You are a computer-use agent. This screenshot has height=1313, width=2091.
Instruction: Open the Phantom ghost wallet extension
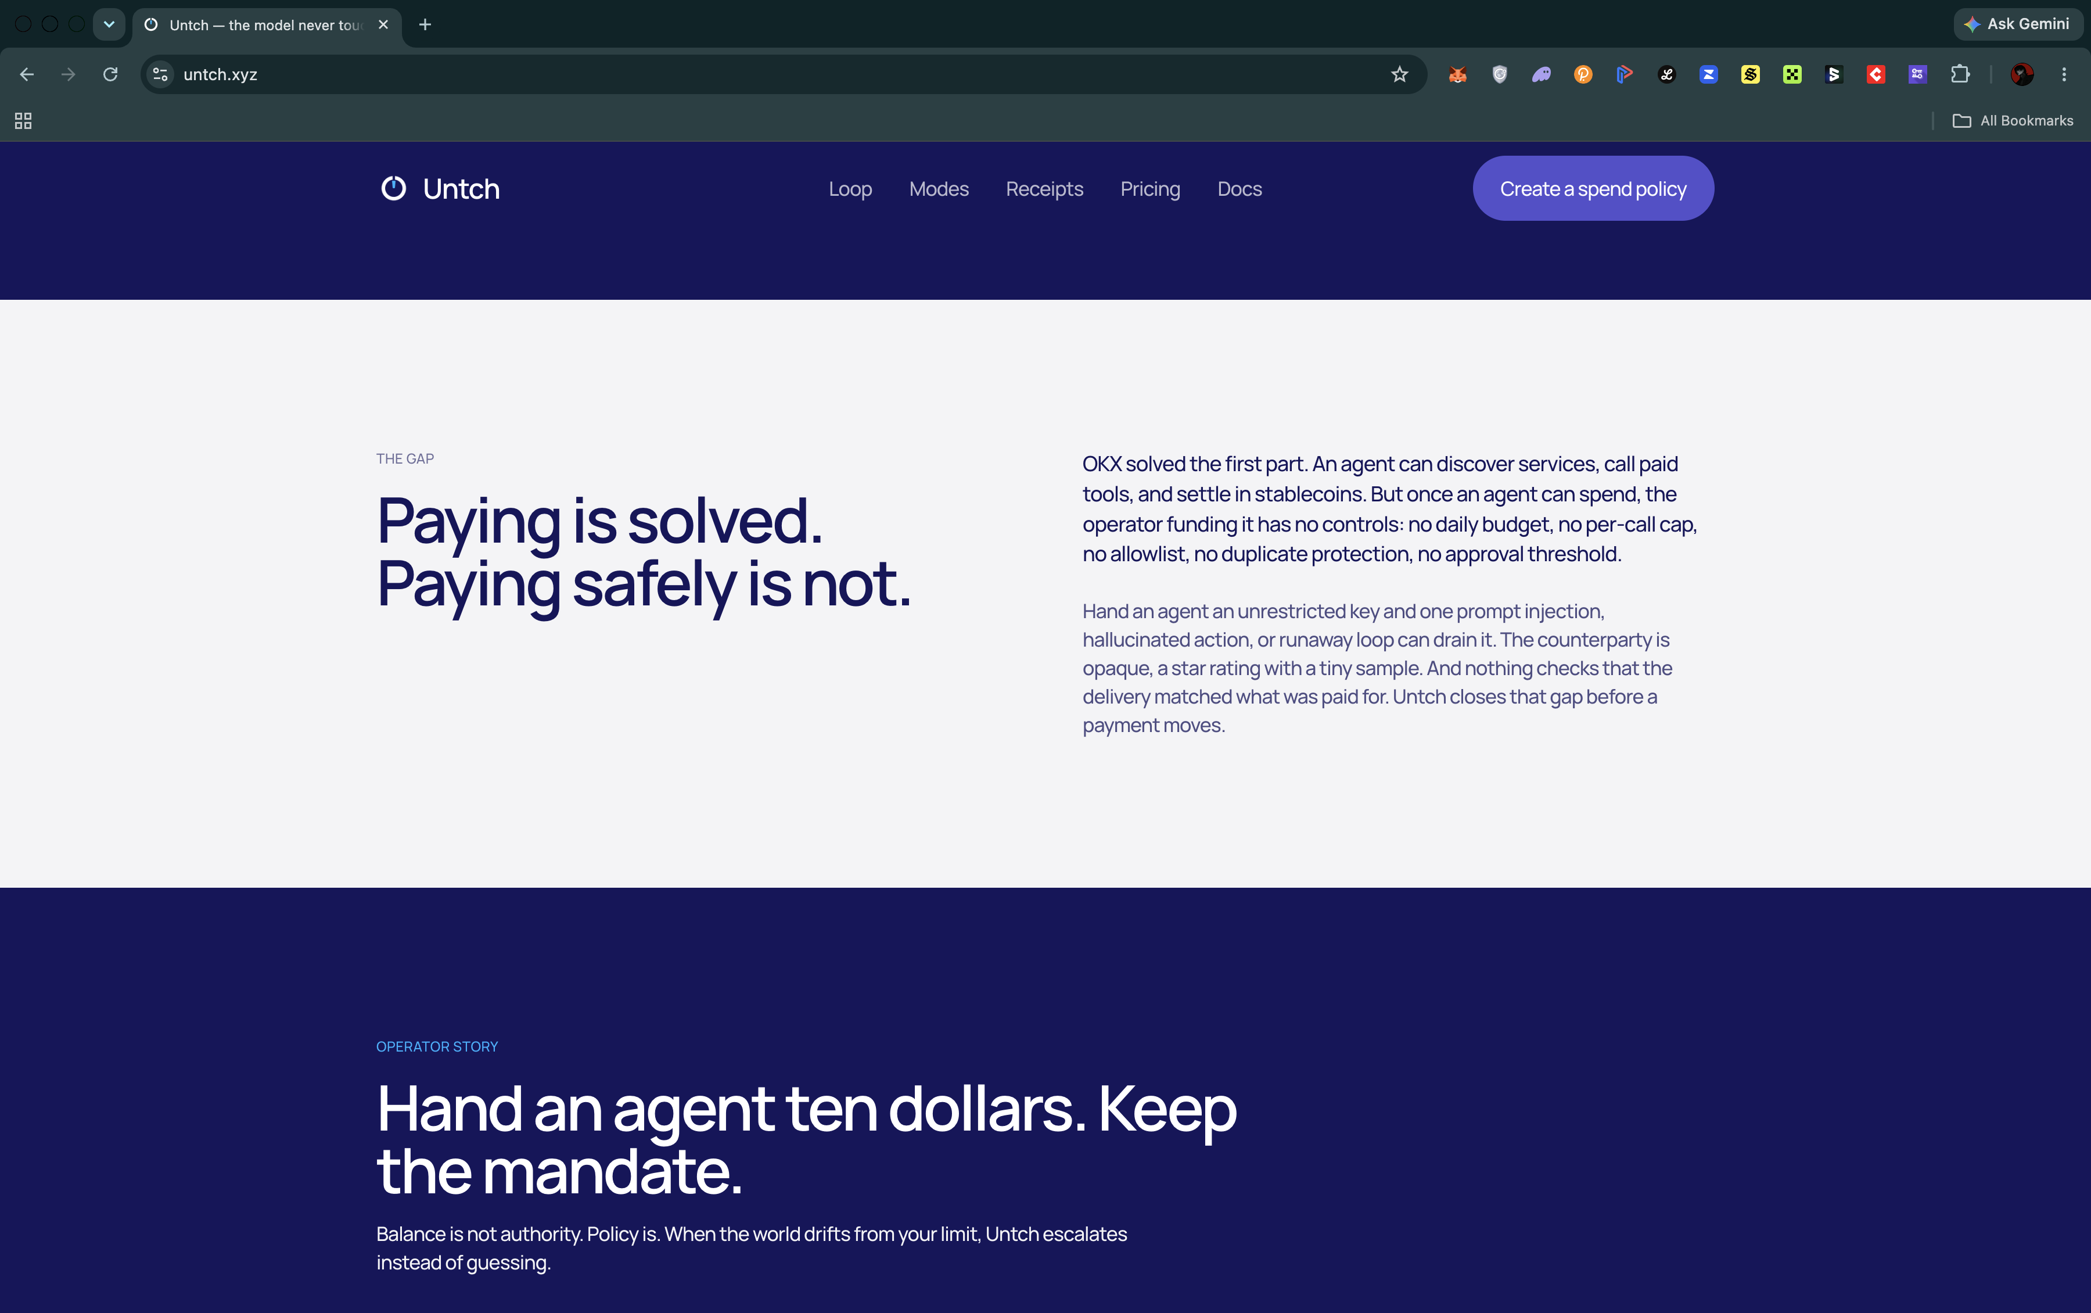click(1541, 75)
